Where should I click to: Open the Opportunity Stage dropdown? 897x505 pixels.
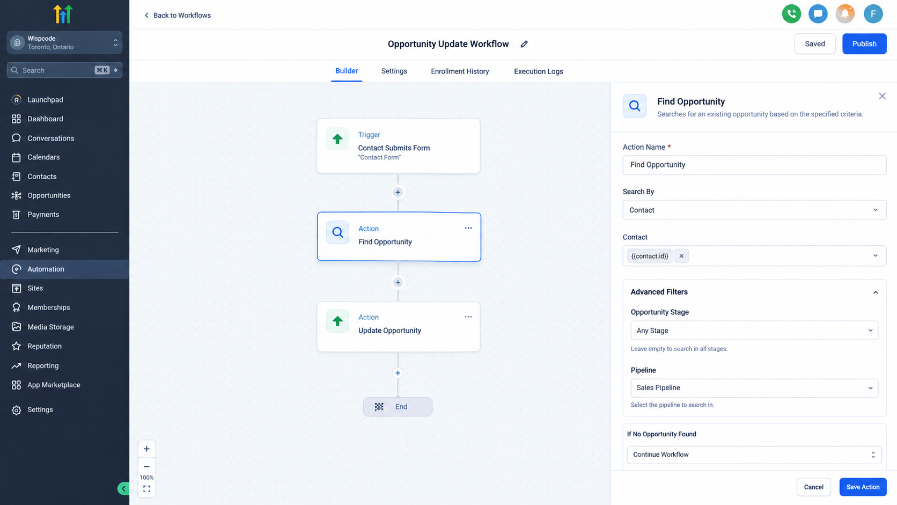click(754, 331)
